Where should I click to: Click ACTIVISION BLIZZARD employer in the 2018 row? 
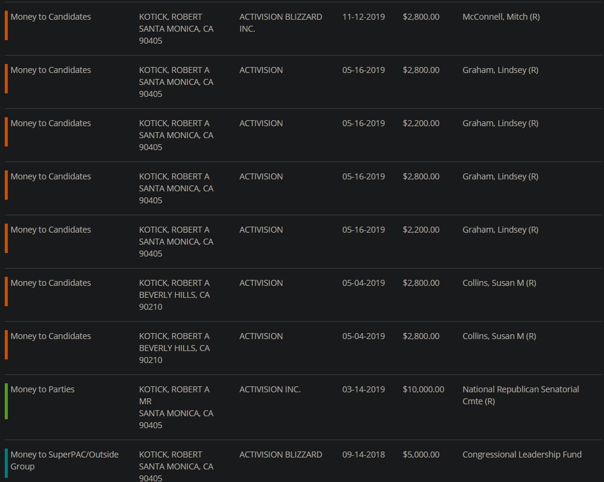point(280,454)
